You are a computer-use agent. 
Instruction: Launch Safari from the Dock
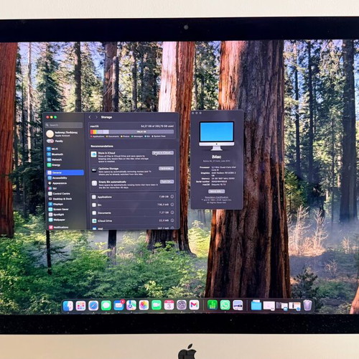coord(93,306)
